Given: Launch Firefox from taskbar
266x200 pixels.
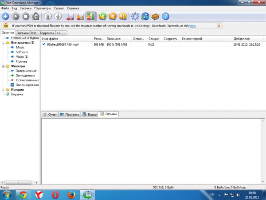Looking at the screenshot, I should [71, 195].
